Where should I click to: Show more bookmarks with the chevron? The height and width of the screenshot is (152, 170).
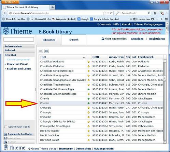pyautogui.click(x=131, y=19)
